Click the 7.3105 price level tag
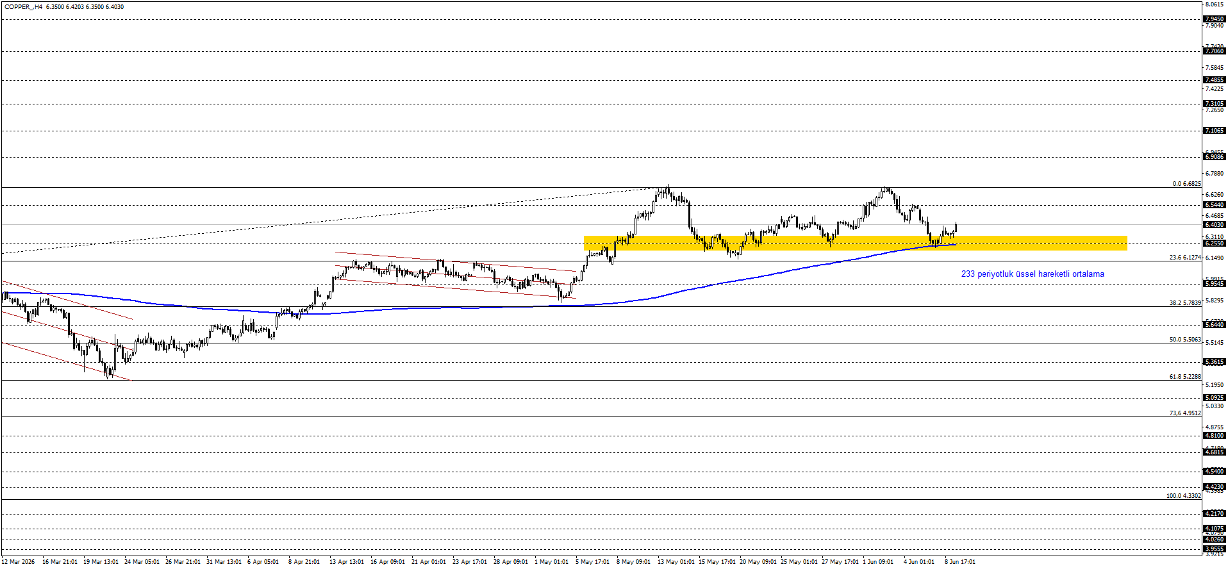This screenshot has height=569, width=1228. pyautogui.click(x=1215, y=104)
